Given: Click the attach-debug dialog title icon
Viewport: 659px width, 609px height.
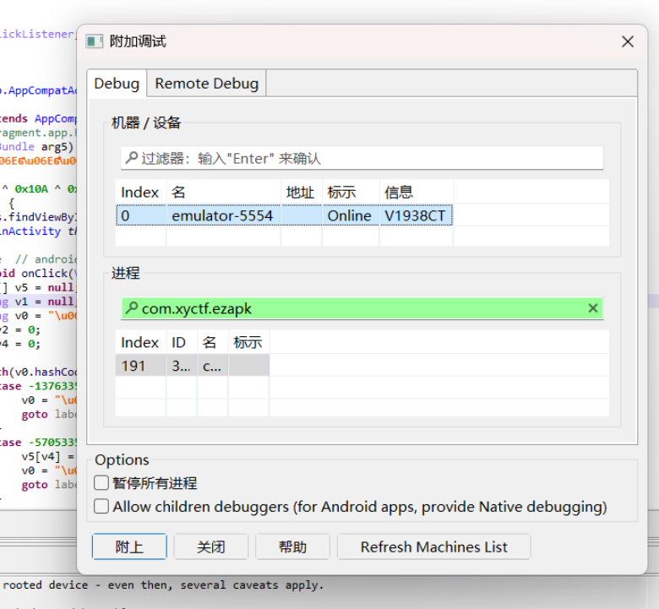Looking at the screenshot, I should point(94,41).
